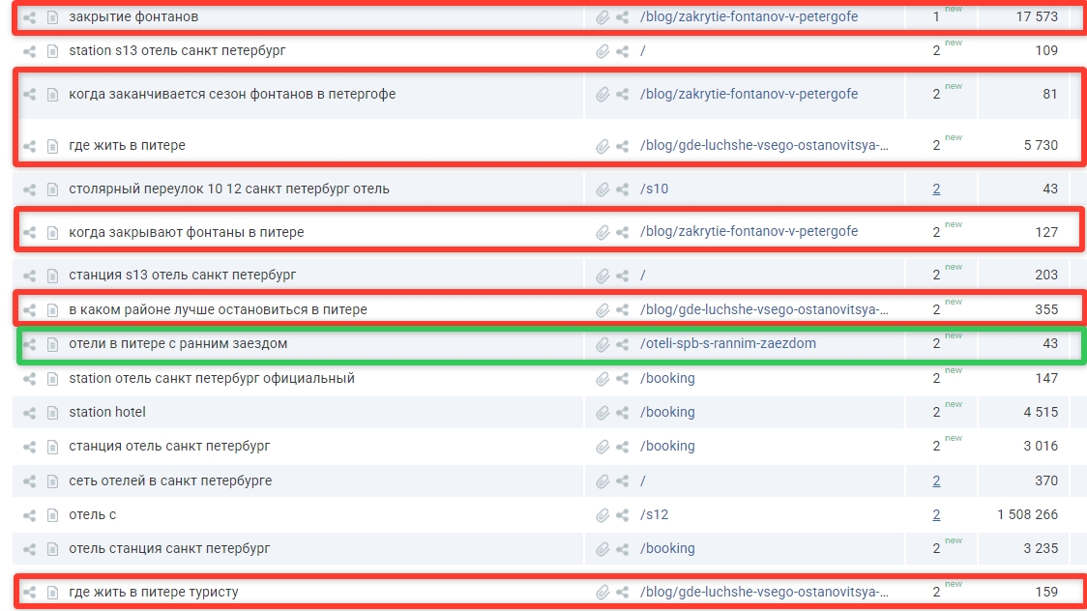Click share icon left of 'отель с' keyword
This screenshot has width=1087, height=611.
(x=30, y=514)
